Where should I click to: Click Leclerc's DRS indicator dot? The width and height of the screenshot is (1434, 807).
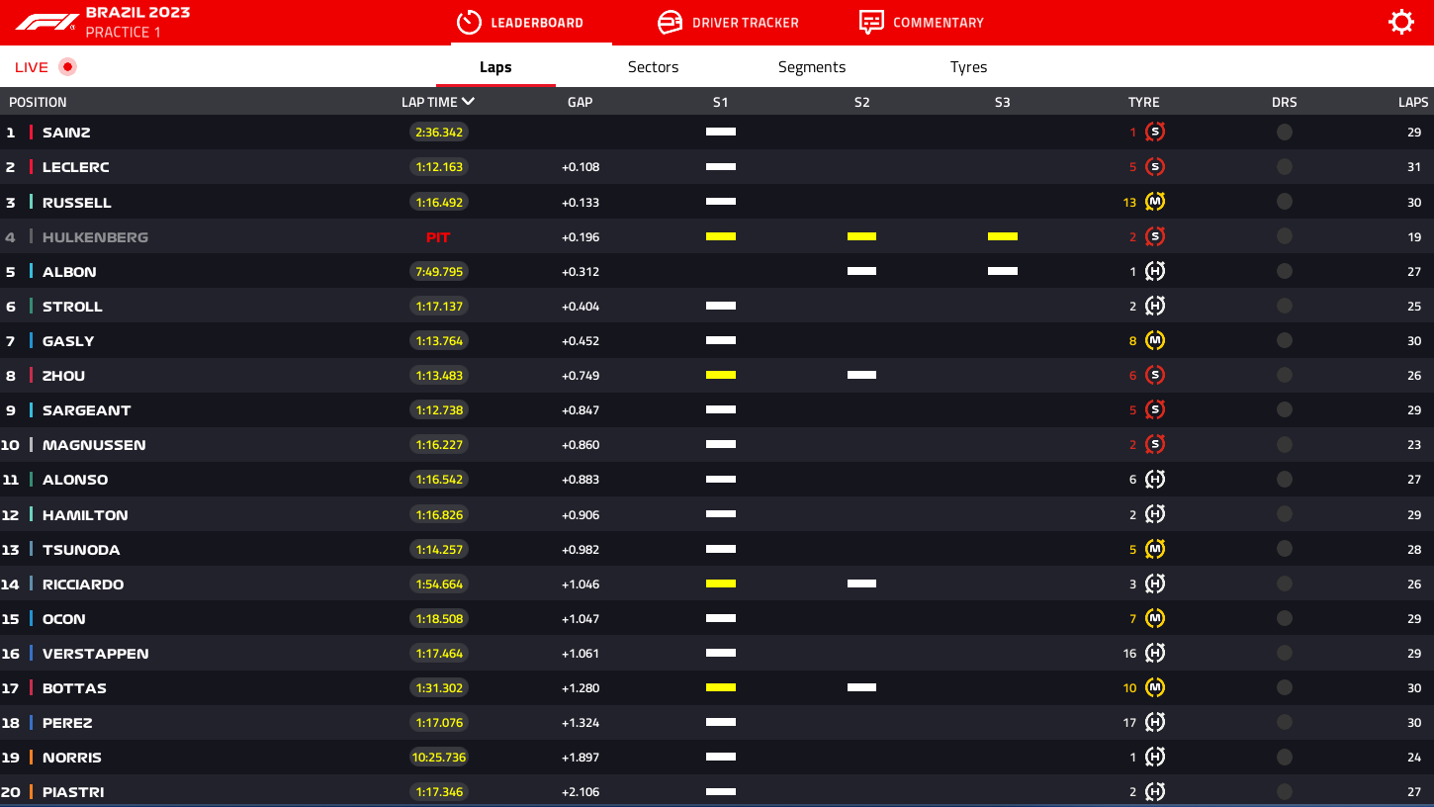pos(1284,167)
